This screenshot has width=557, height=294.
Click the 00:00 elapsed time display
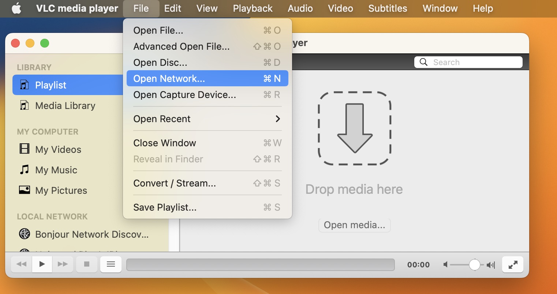pyautogui.click(x=419, y=265)
